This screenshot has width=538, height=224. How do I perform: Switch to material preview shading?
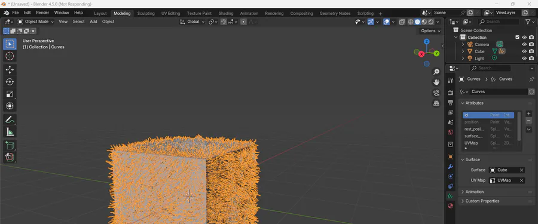tap(424, 22)
